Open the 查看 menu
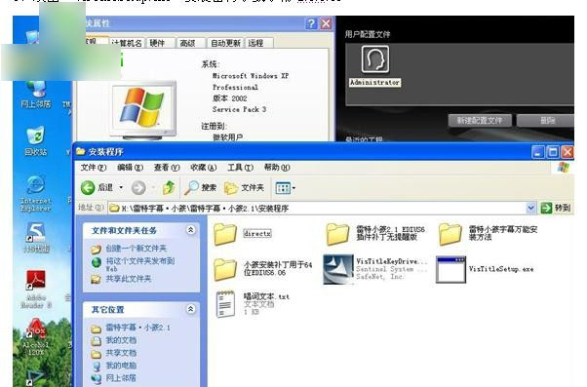The height and width of the screenshot is (387, 587). (x=167, y=168)
